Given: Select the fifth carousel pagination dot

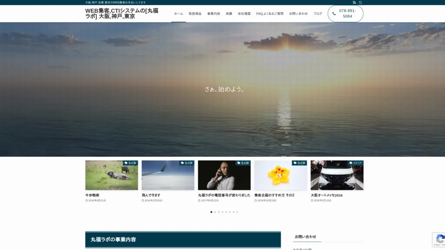Looking at the screenshot, I should click(x=226, y=212).
